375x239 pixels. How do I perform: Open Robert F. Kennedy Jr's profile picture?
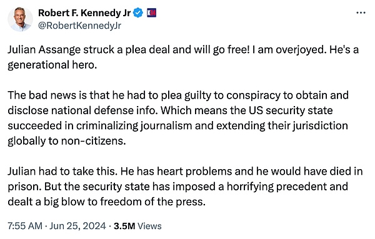20,19
